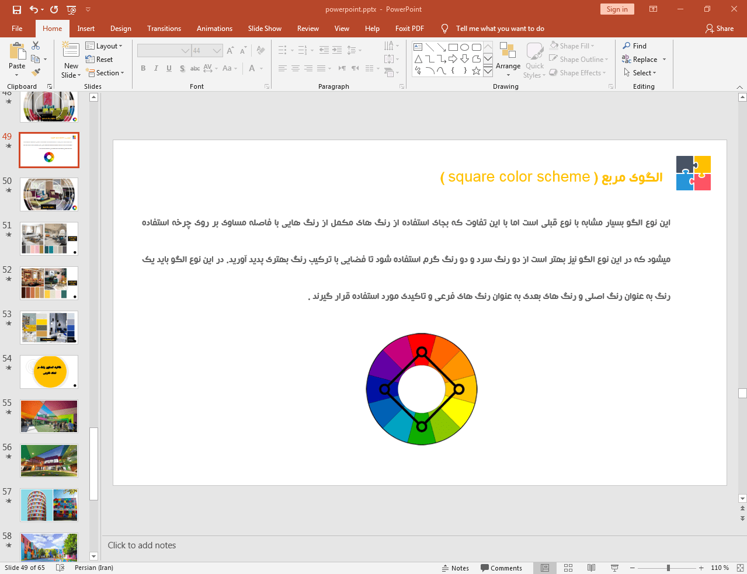The width and height of the screenshot is (747, 574).
Task: Open the Layout dropdown
Action: (104, 46)
